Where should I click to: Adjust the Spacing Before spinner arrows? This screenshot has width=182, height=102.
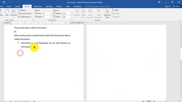[71, 13]
